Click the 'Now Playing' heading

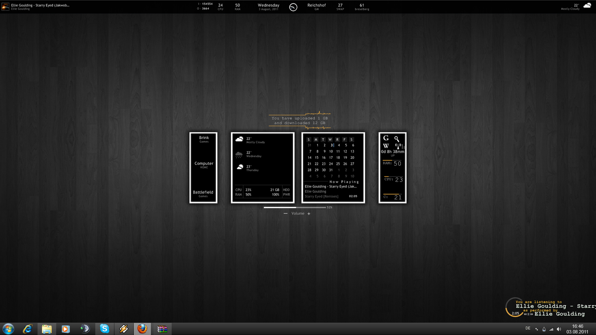click(x=344, y=182)
